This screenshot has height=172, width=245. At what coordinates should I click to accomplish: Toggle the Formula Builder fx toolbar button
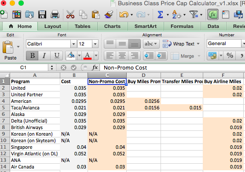[213, 14]
